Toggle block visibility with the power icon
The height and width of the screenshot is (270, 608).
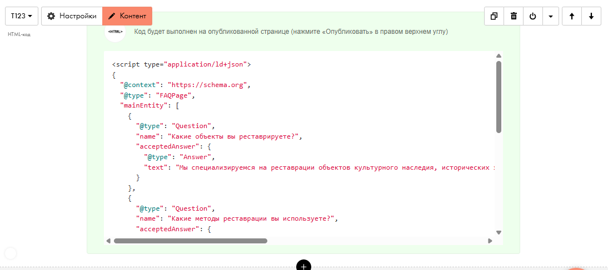(533, 16)
